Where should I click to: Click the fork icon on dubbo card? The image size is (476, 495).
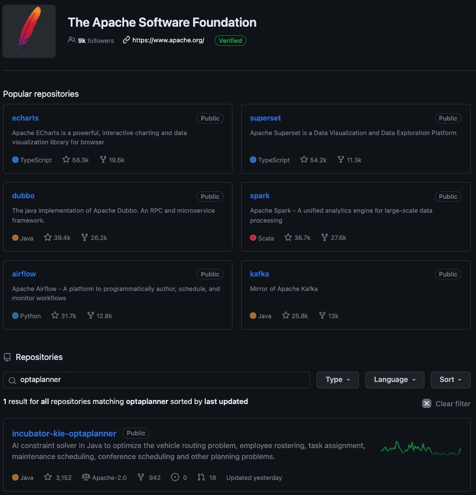(x=85, y=237)
